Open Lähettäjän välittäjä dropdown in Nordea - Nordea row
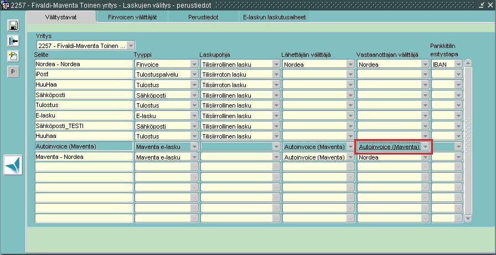Image resolution: width=496 pixels, height=255 pixels. pos(350,65)
